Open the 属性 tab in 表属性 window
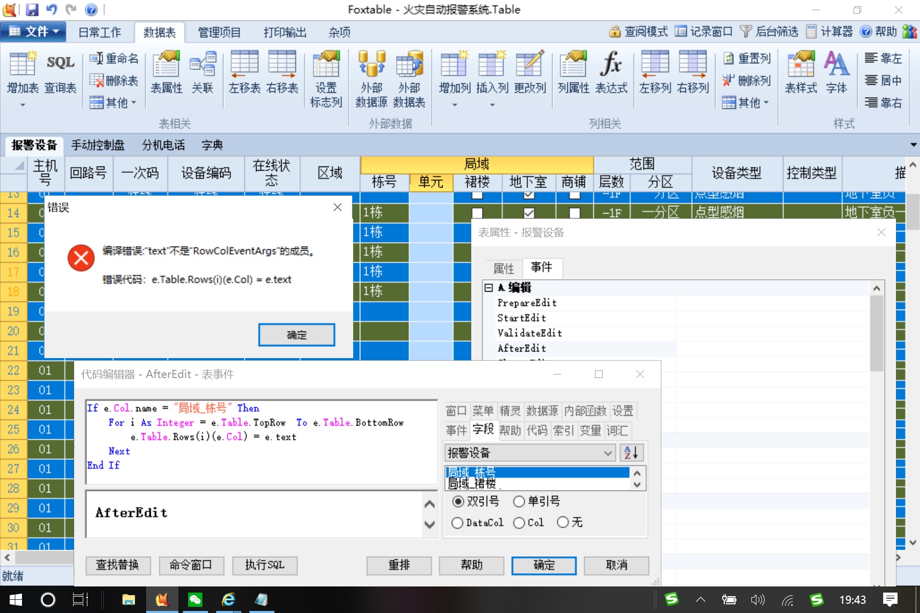 pos(503,268)
